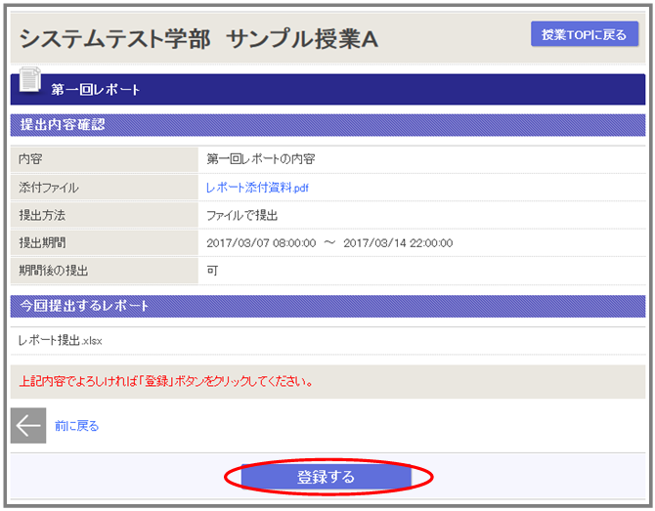Click the 提出方法 label
Viewport: 655px width, 511px height.
(x=42, y=215)
